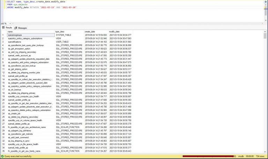268x159 pixels.
Task: Select the sysutility_ucp_mi_file_space_health cell
Action: 31,144
